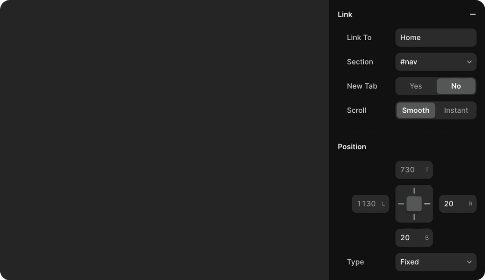Click the left anchor dash in position widget
This screenshot has width=485, height=280.
401,204
